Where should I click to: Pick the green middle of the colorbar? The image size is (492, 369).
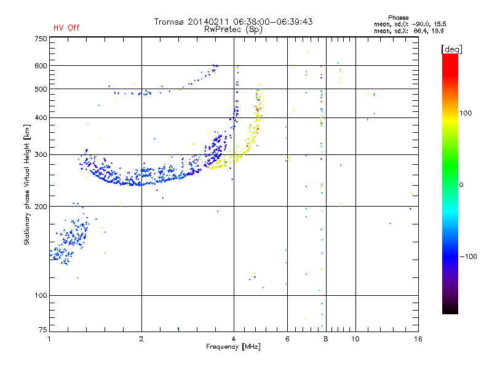tap(450, 184)
